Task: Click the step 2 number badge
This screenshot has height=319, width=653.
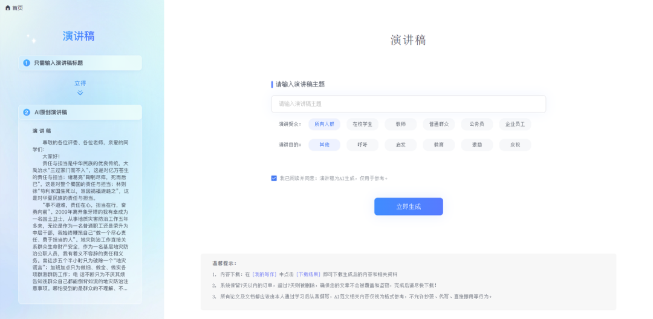Action: tap(27, 112)
